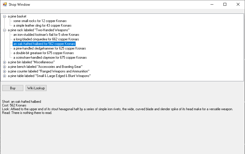Collapse the "Two-Handed Weapons" pine rack node

(x=5, y=30)
